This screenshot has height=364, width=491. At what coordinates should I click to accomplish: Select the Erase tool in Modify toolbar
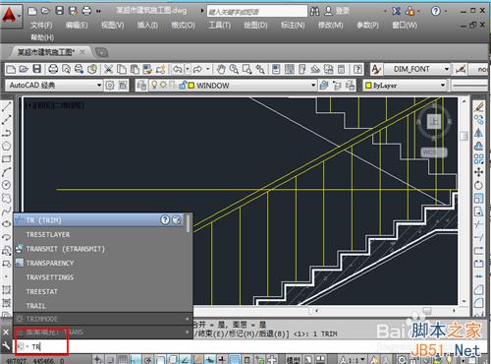pyautogui.click(x=479, y=106)
